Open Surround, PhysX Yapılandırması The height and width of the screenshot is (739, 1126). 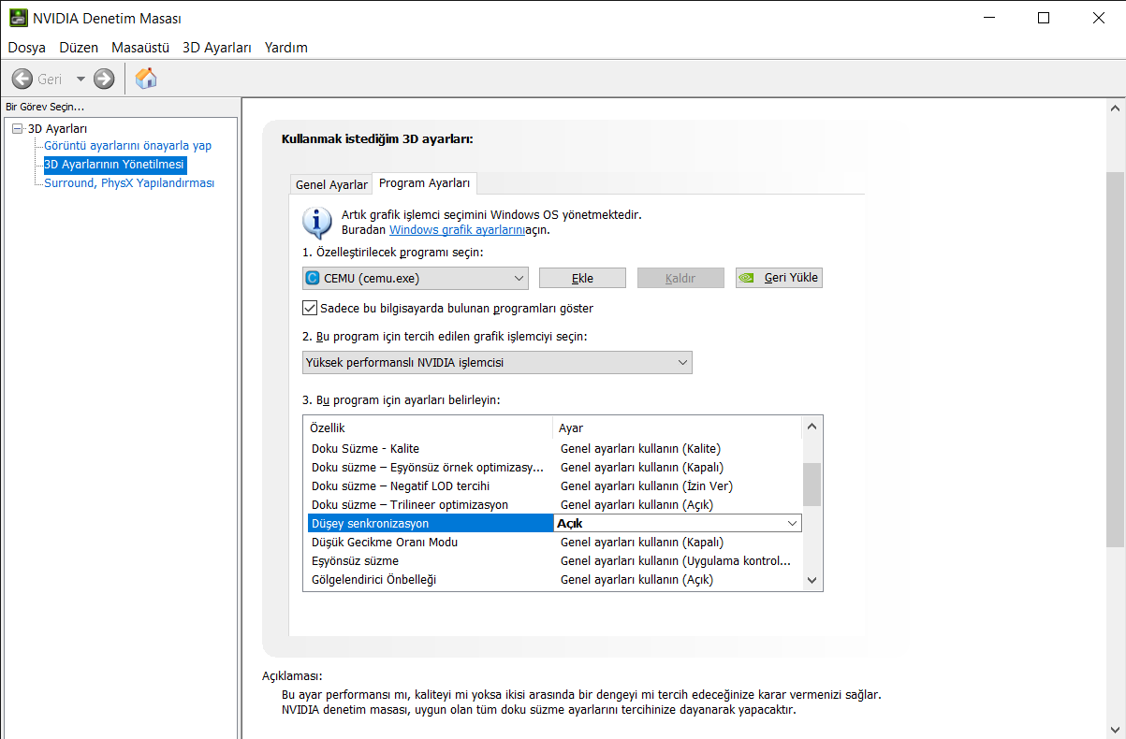[x=129, y=183]
